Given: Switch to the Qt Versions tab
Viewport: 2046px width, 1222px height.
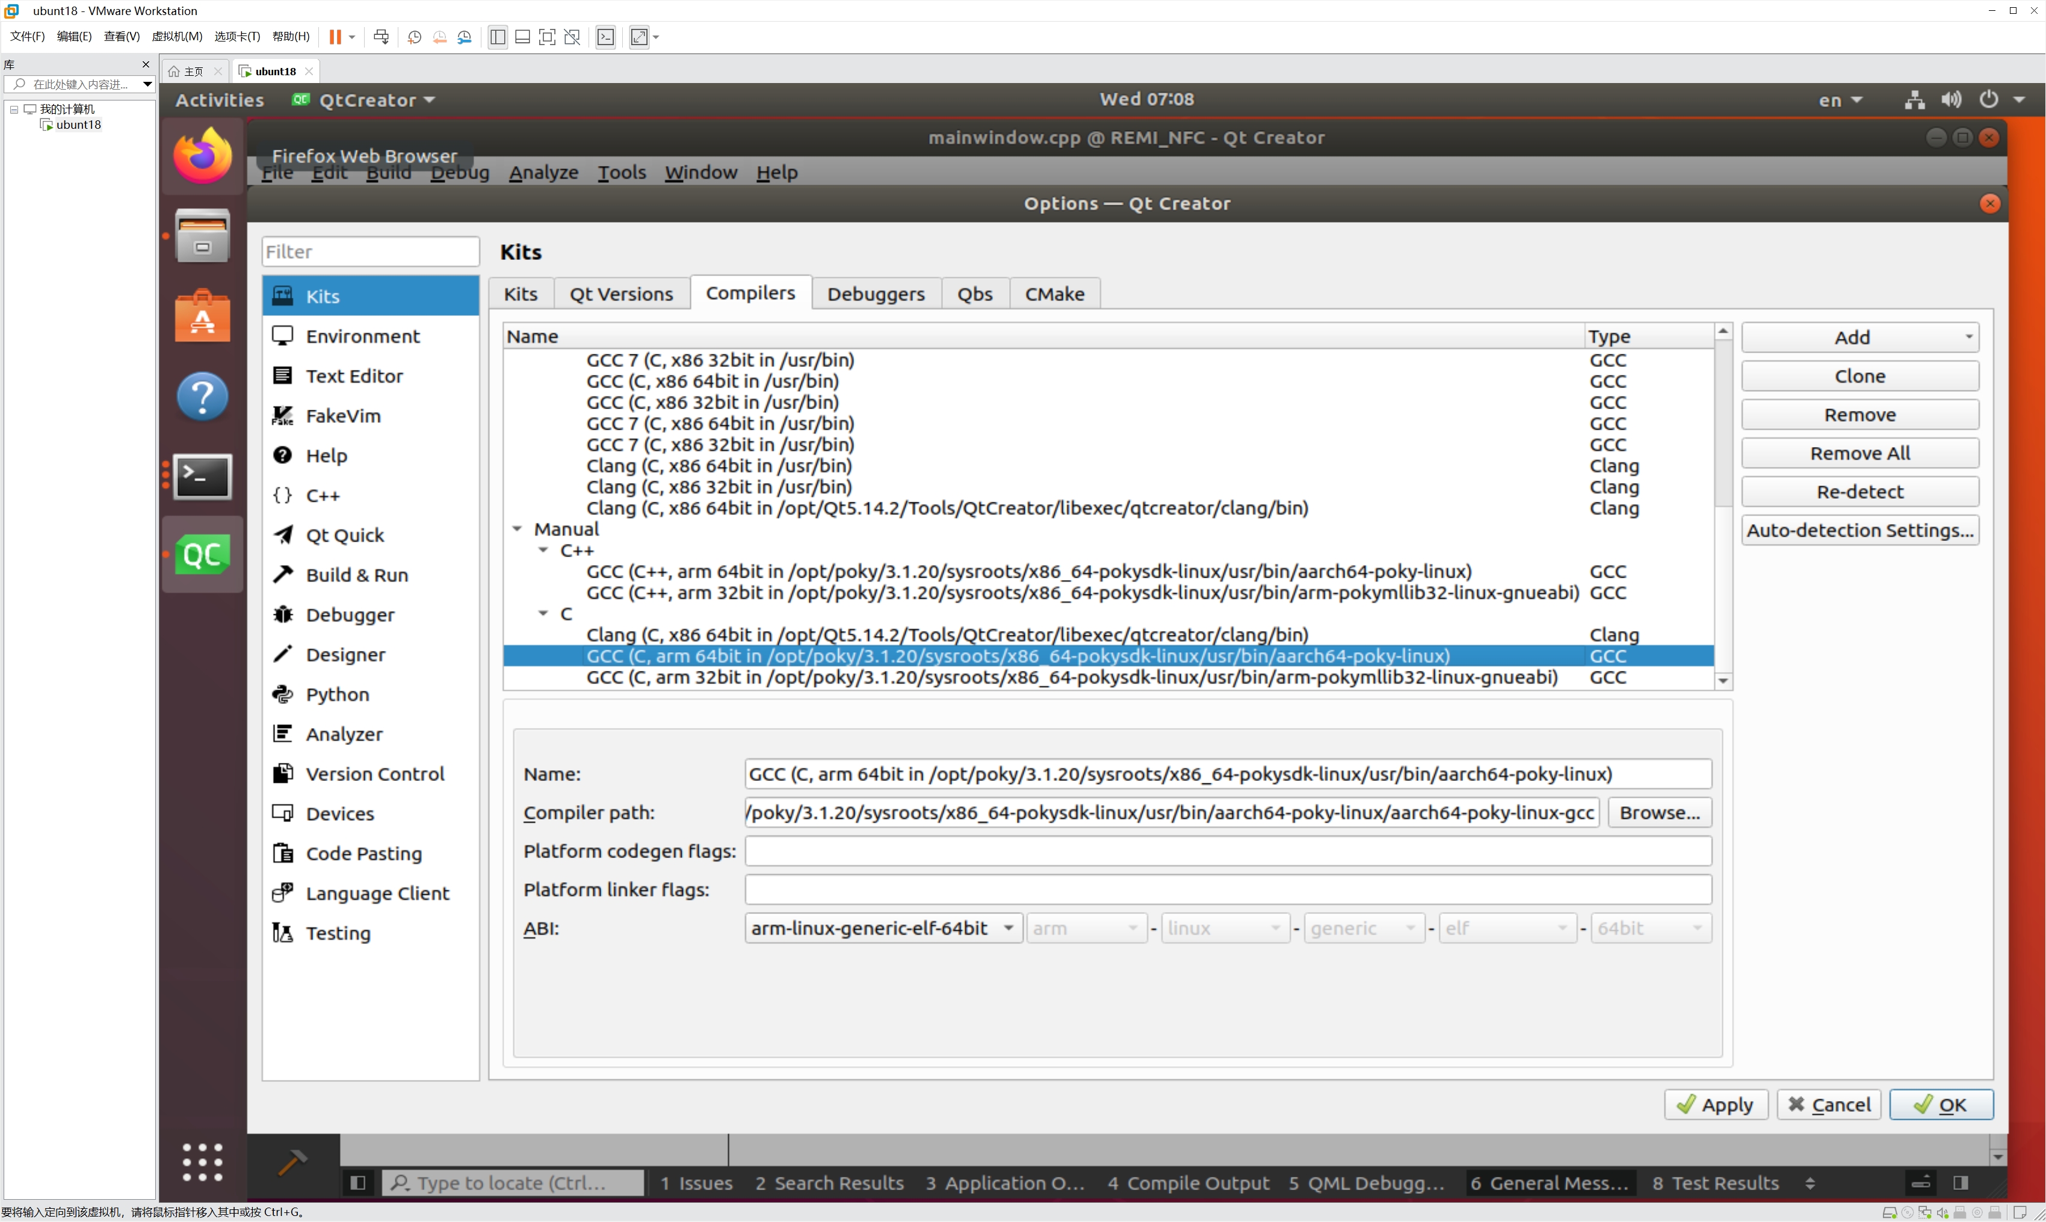Looking at the screenshot, I should [622, 294].
